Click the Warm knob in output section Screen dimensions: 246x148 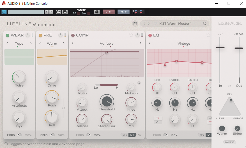222,129
